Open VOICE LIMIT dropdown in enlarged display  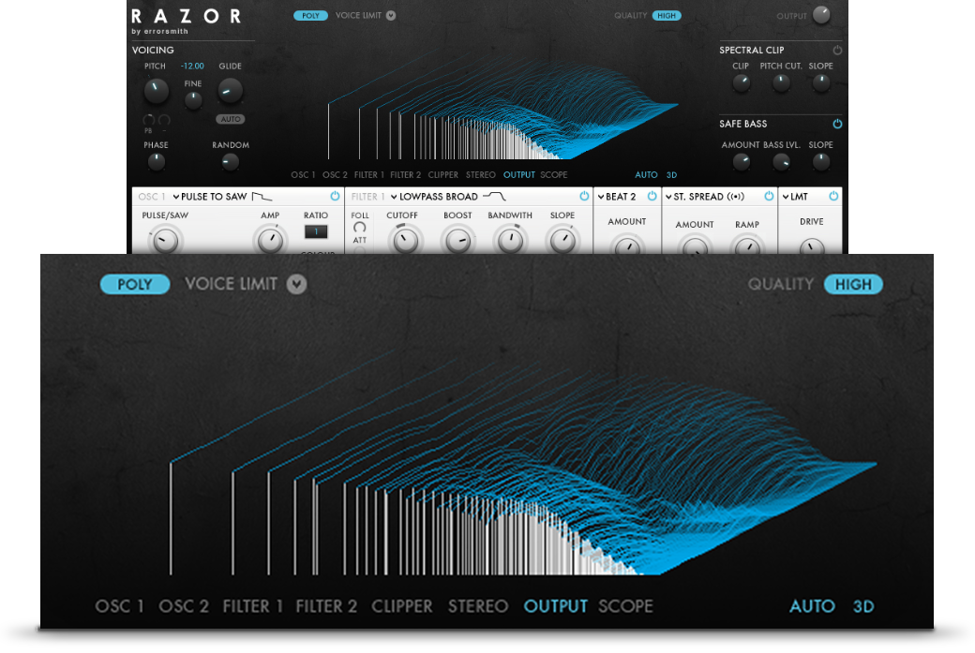click(x=296, y=284)
